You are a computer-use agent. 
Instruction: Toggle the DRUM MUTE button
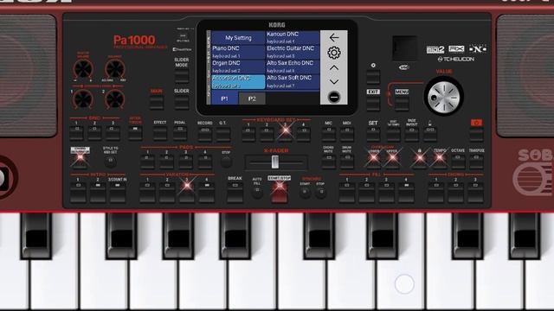point(347,162)
